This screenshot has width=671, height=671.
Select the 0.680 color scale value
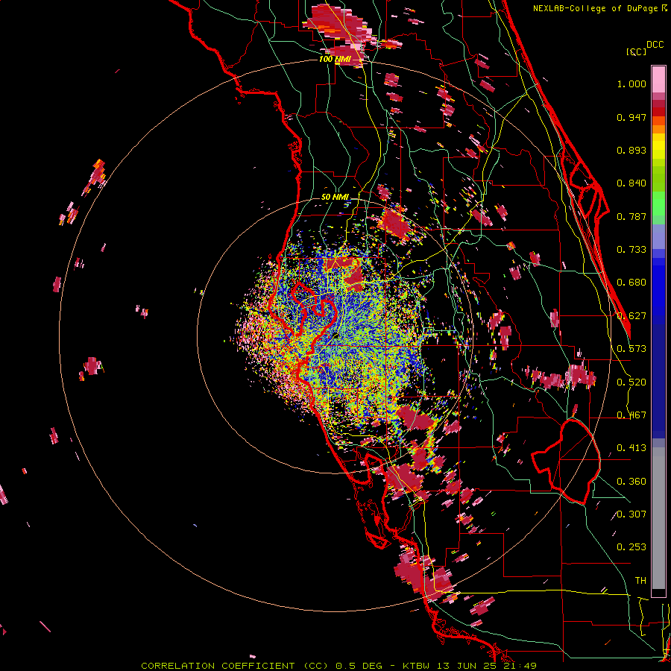(x=631, y=283)
